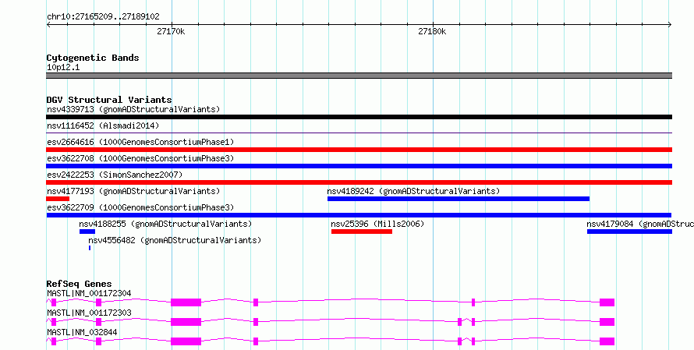Click the large exon of NM_032844 near 27170k
694x350 pixels.
click(x=186, y=341)
